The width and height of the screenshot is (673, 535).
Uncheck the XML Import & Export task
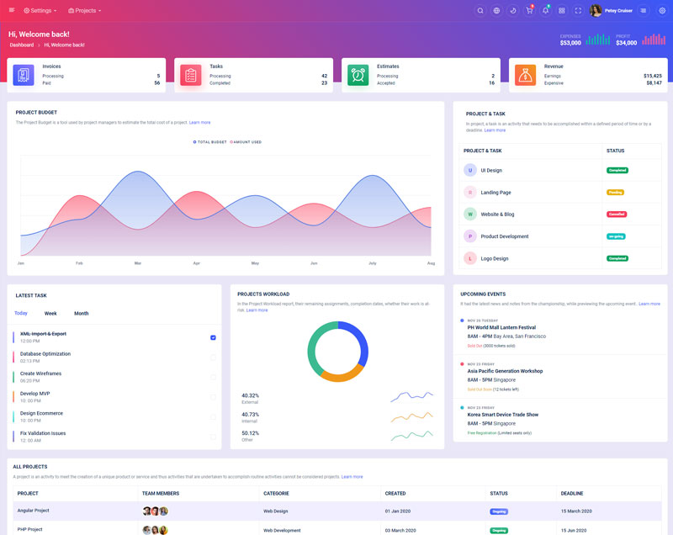pyautogui.click(x=213, y=337)
